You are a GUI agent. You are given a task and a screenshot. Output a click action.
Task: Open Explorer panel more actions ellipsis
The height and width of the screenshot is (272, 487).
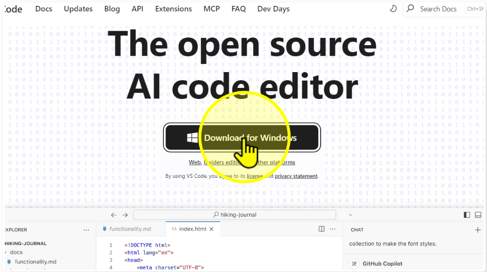(x=87, y=230)
